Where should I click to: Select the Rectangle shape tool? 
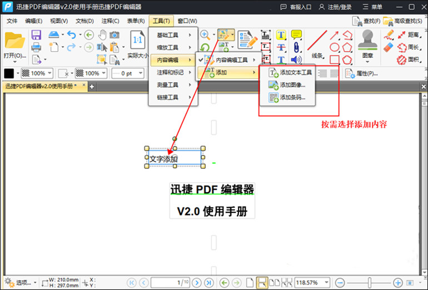[x=335, y=59]
